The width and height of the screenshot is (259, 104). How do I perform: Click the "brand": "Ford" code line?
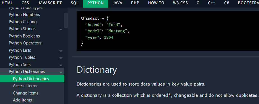point(104,25)
